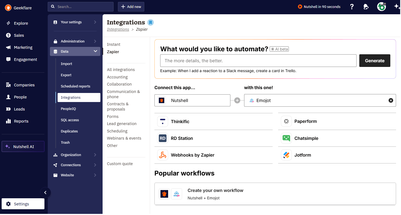Open PeopleIQ in the Data menu
The image size is (401, 215).
click(68, 109)
